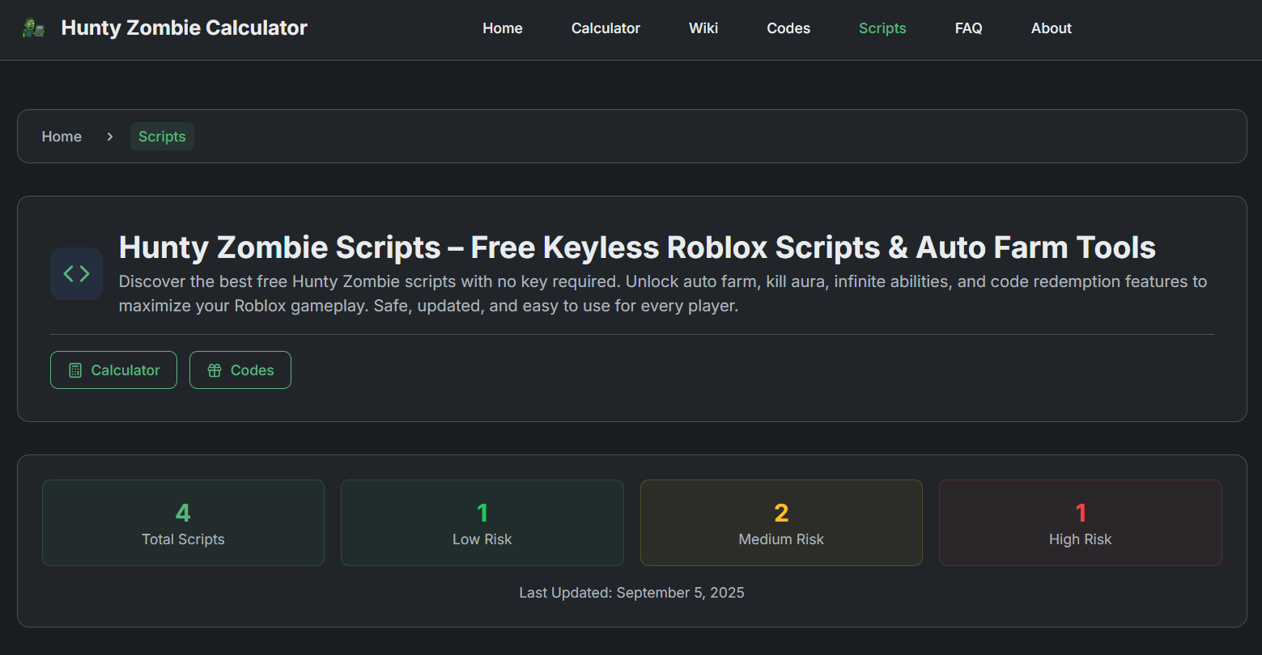Select the Scripts nav menu item
Image resolution: width=1262 pixels, height=655 pixels.
click(882, 28)
